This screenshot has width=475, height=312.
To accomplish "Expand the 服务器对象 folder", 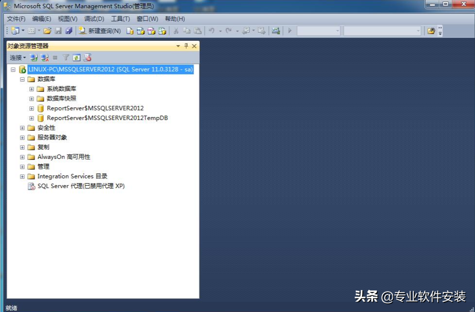I will [22, 138].
